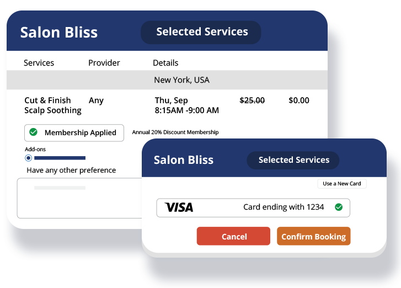Viewport: 401px width, 288px height.
Task: Click the green check on saved card
Action: pos(339,207)
